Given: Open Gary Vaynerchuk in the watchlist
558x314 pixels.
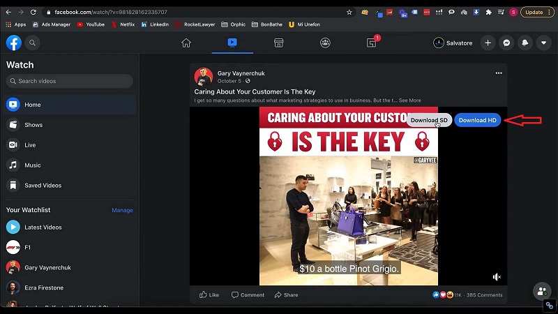Looking at the screenshot, I should (x=69, y=267).
